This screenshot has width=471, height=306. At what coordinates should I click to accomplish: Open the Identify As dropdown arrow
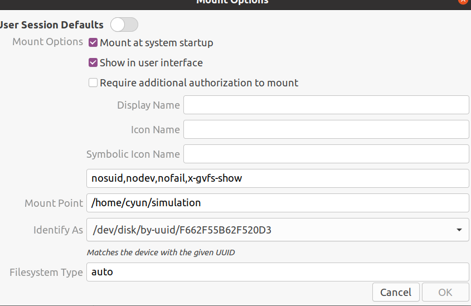[x=459, y=230]
